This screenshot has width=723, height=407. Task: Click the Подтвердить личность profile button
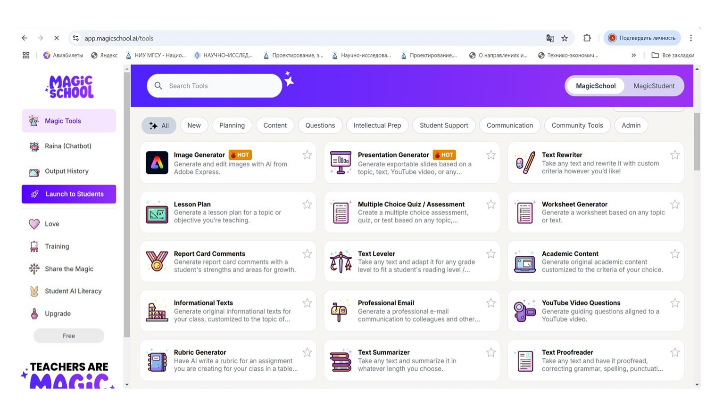point(642,38)
